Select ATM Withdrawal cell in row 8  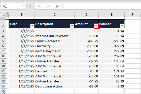54,56
